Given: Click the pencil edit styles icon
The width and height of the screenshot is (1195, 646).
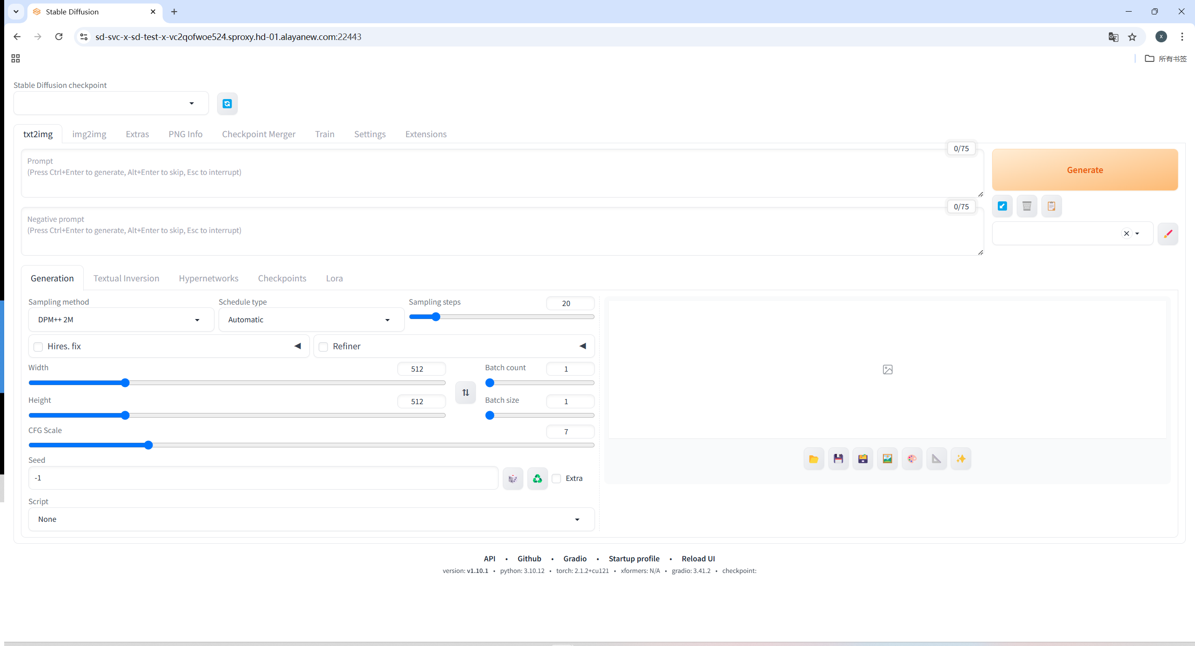Looking at the screenshot, I should [1168, 233].
